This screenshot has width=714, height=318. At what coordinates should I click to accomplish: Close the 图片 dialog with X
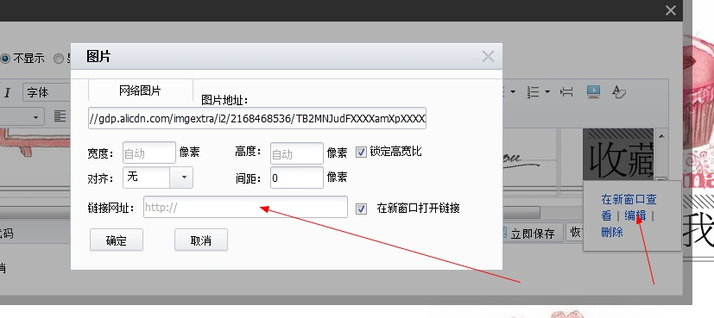point(488,57)
